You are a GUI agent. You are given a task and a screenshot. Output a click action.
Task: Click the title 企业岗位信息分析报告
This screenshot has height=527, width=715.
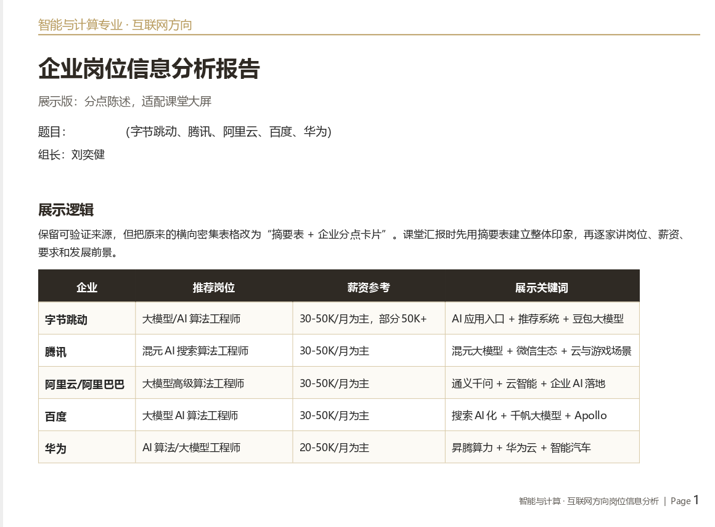click(x=149, y=69)
